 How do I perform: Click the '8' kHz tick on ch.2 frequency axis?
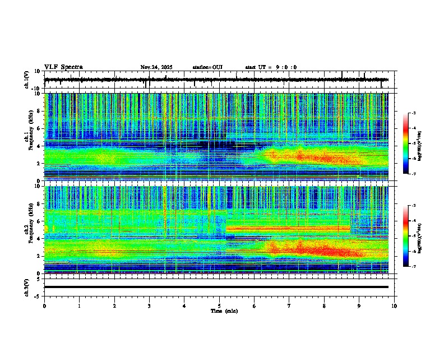[x=39, y=204]
